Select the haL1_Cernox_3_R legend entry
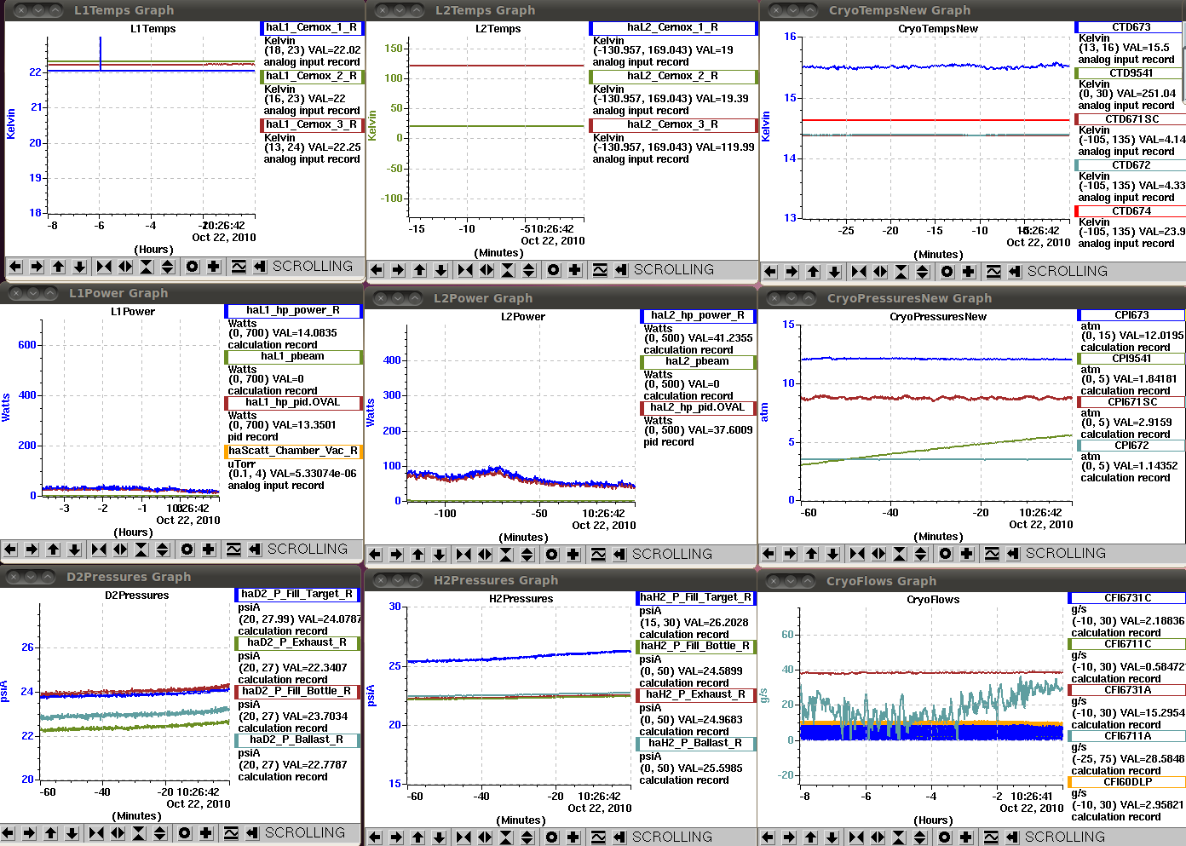This screenshot has height=846, width=1186. tap(312, 125)
